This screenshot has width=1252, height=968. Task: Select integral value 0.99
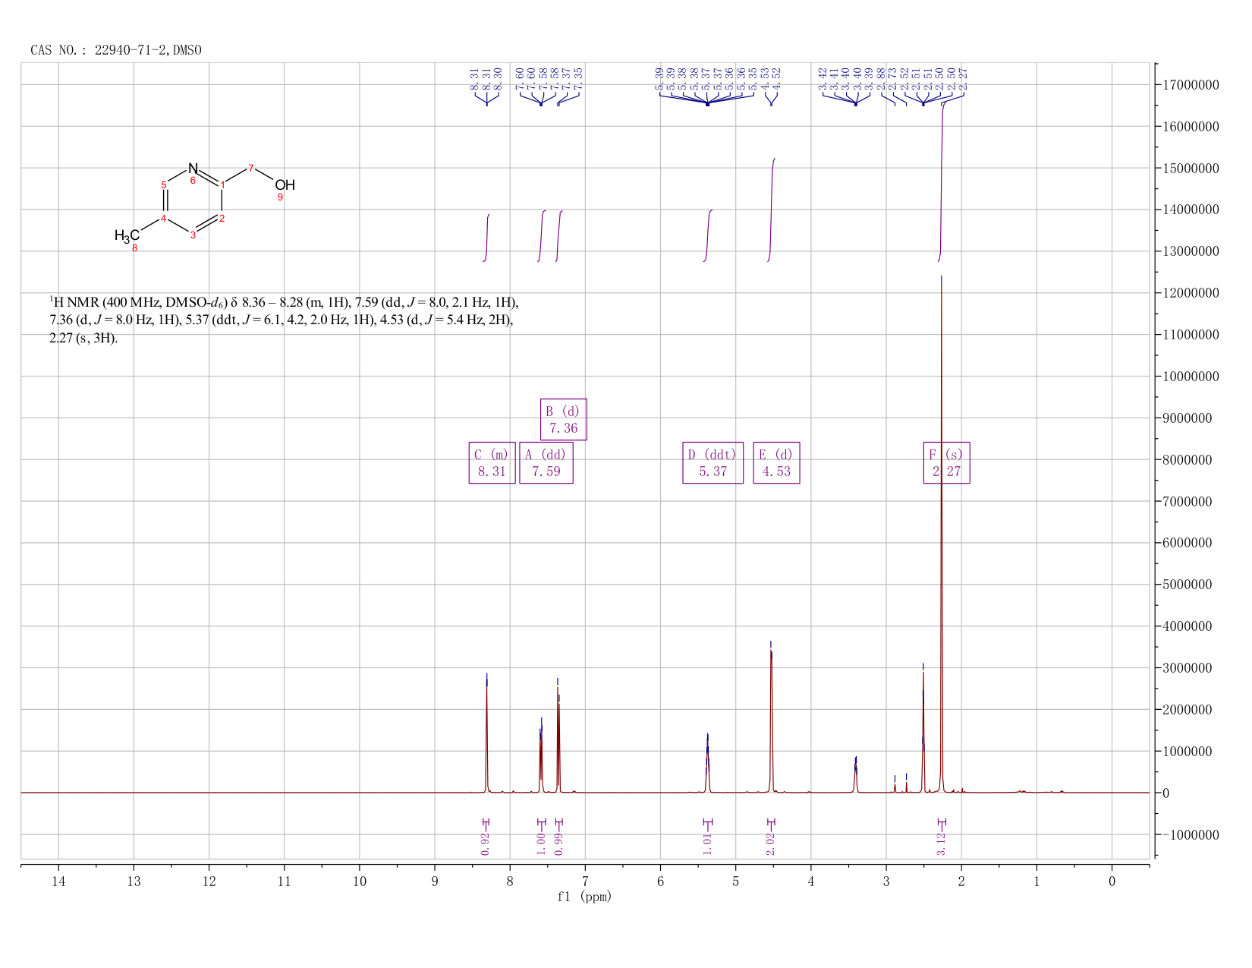pos(559,843)
